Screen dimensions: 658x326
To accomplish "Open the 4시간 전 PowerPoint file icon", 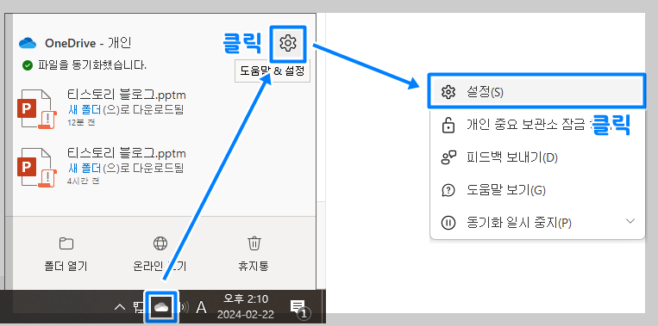I will tap(36, 168).
